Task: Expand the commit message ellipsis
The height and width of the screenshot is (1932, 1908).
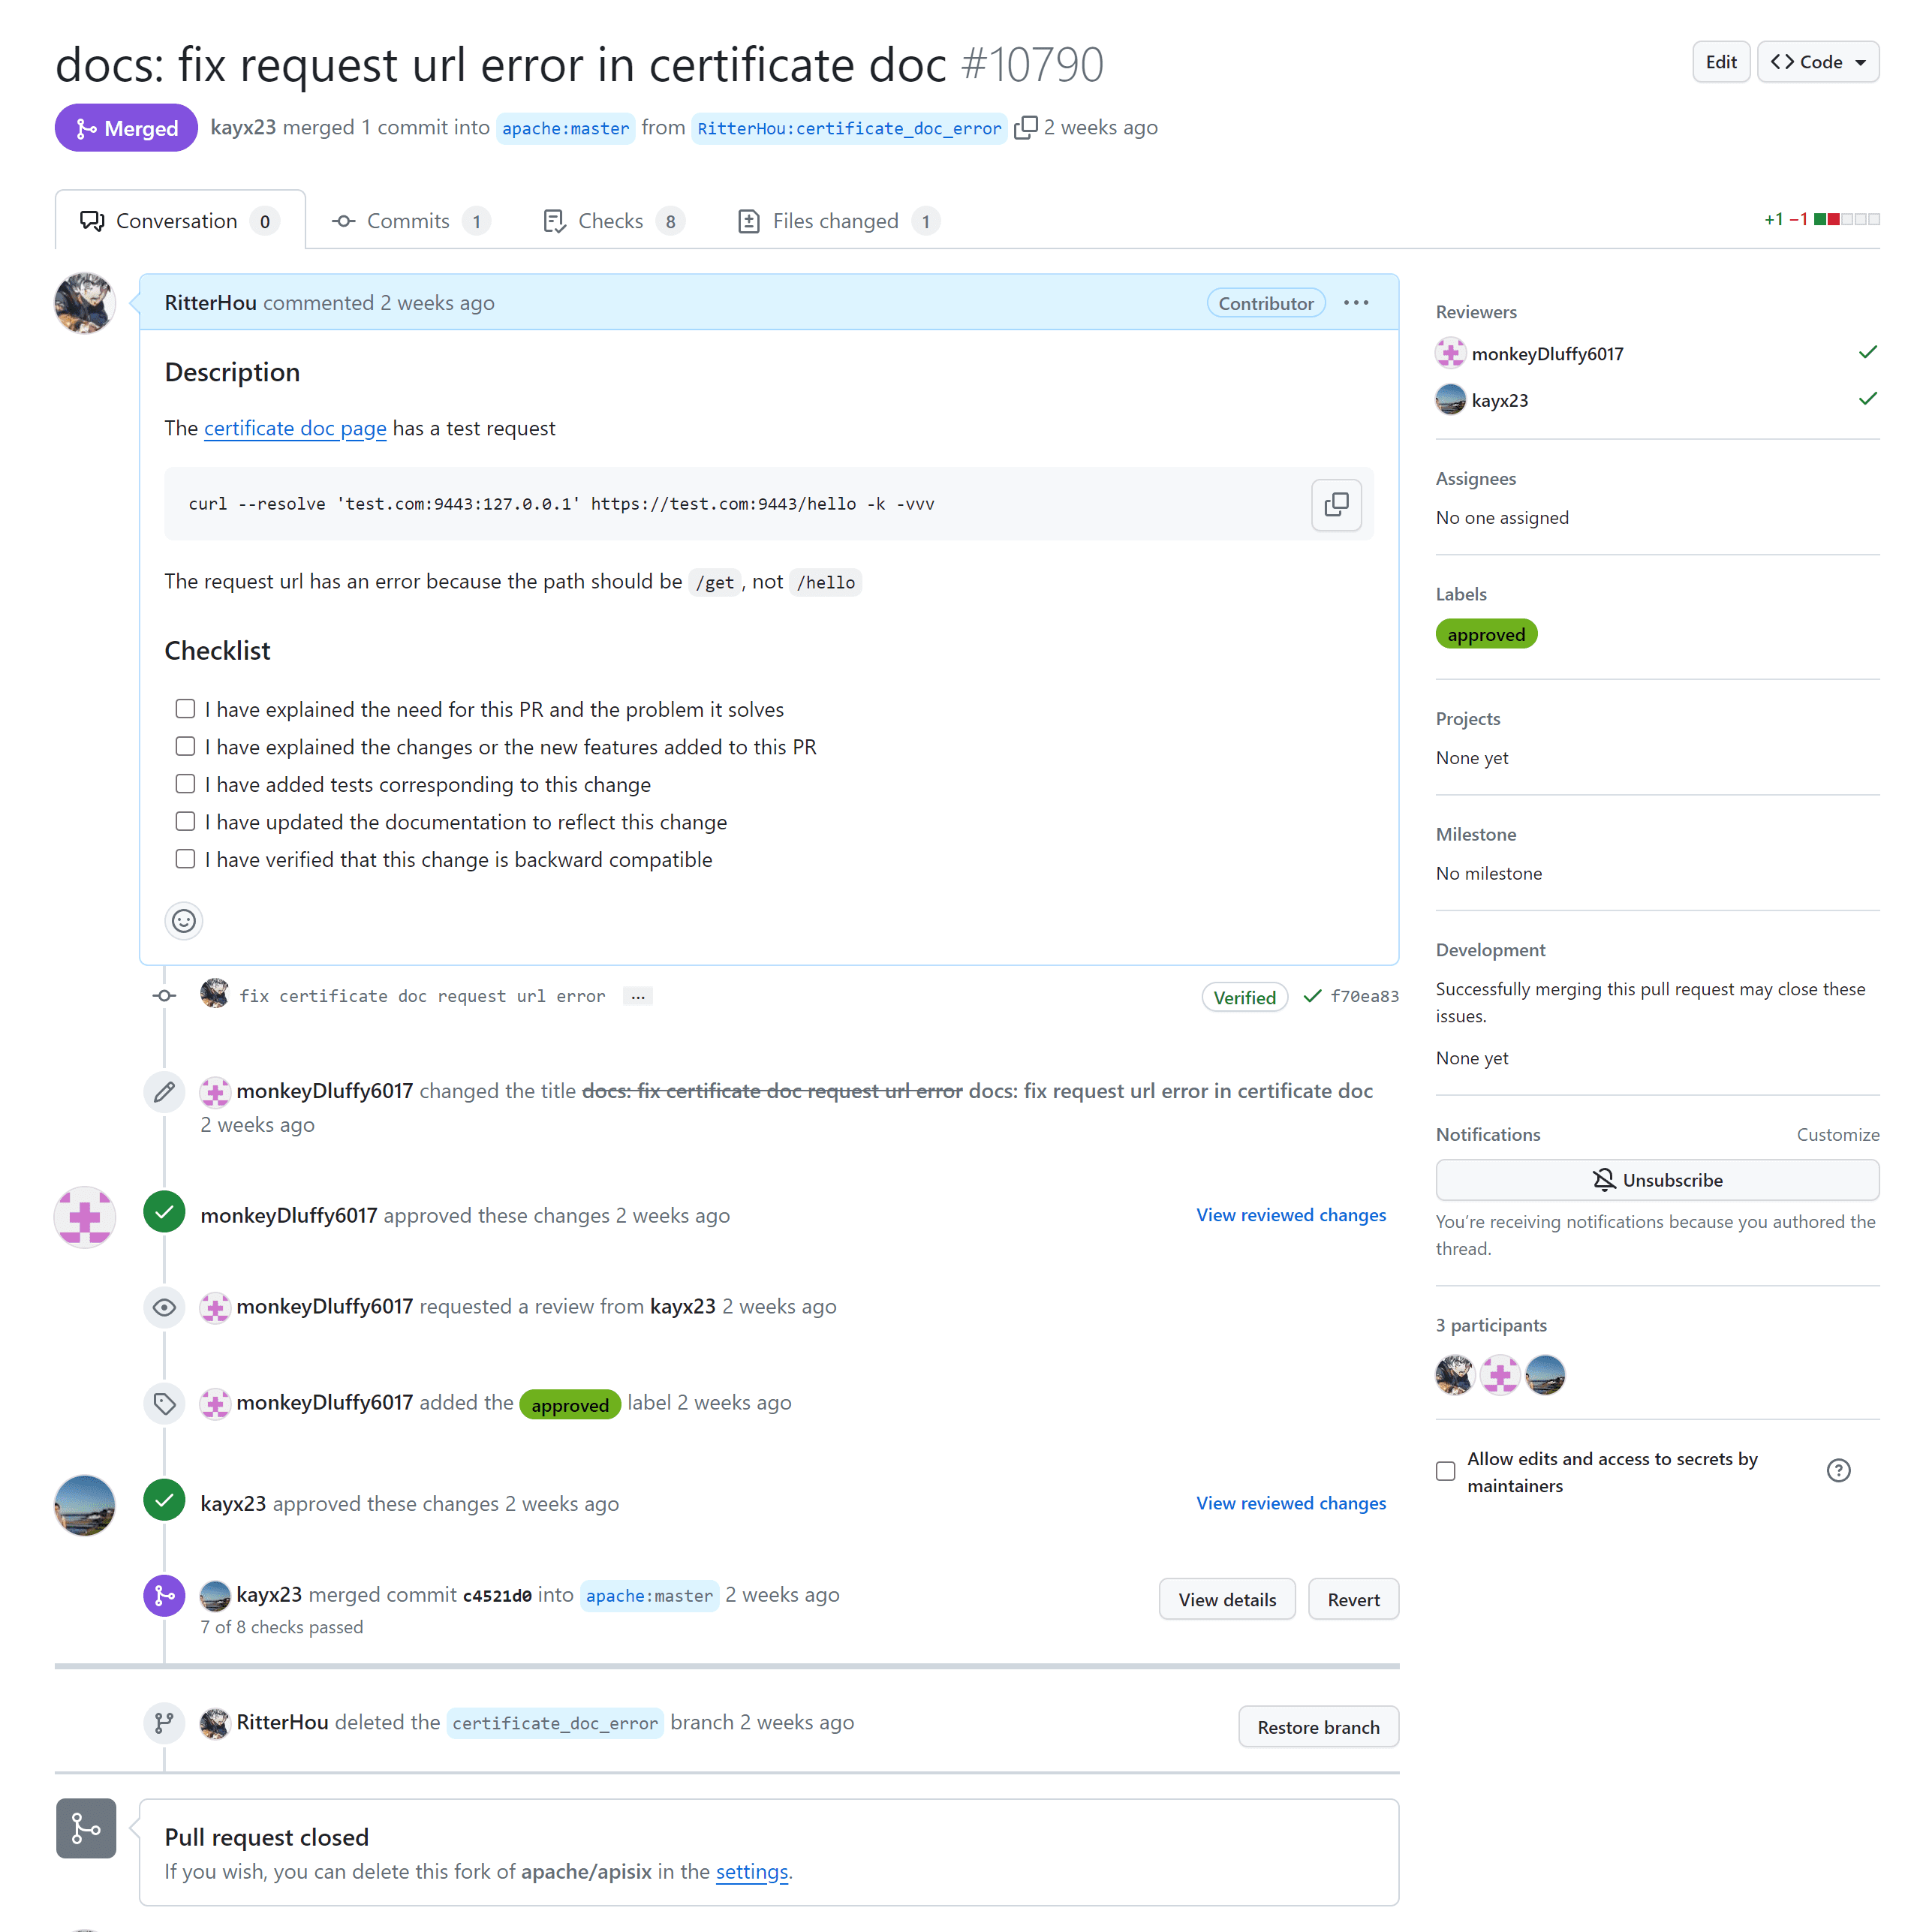Action: [x=638, y=996]
